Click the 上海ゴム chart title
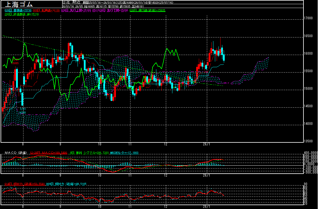This screenshot has height=209, width=321. (18, 4)
